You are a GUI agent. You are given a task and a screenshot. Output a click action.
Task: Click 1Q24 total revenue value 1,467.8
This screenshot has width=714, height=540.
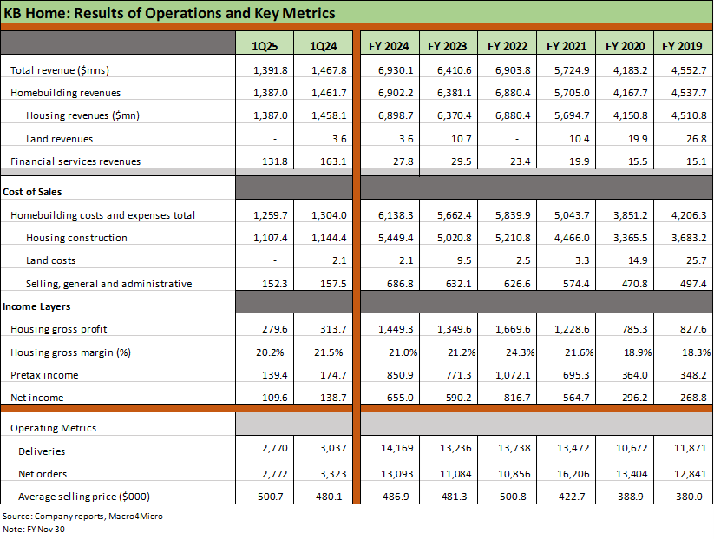329,70
